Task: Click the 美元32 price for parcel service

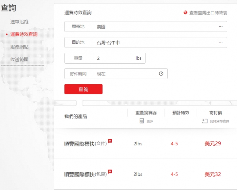Action: 213,174
